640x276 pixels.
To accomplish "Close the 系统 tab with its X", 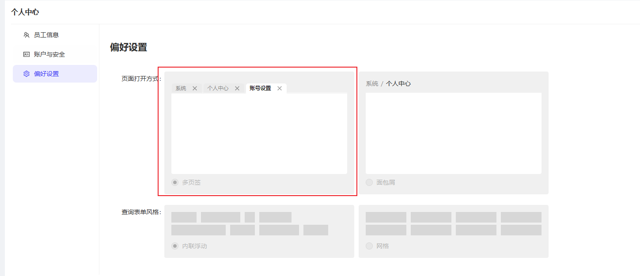I will (195, 88).
